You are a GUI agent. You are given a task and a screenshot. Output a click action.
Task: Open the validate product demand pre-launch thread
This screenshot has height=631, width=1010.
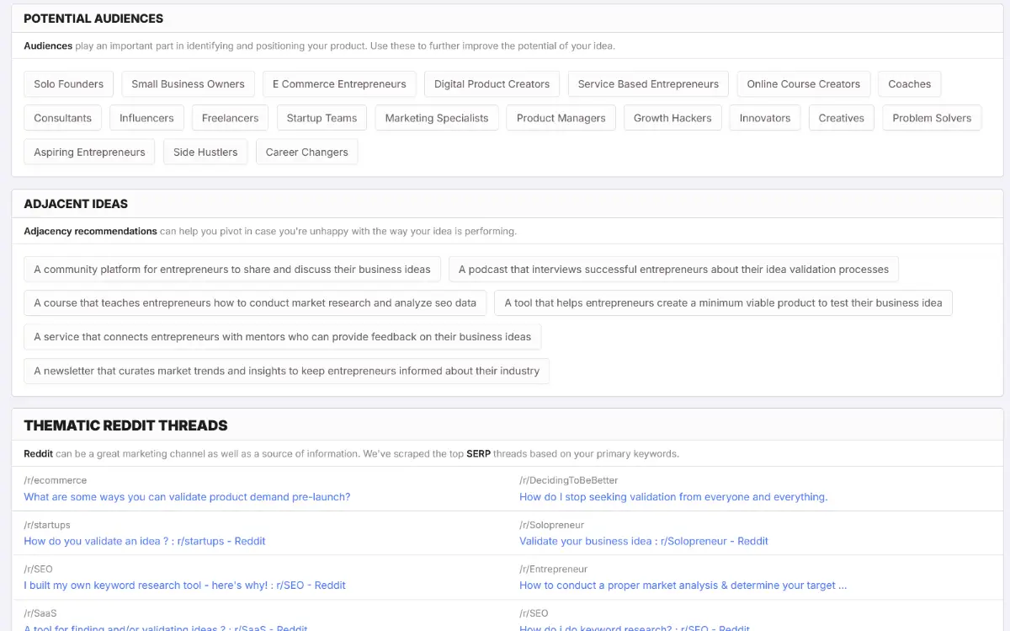(187, 497)
